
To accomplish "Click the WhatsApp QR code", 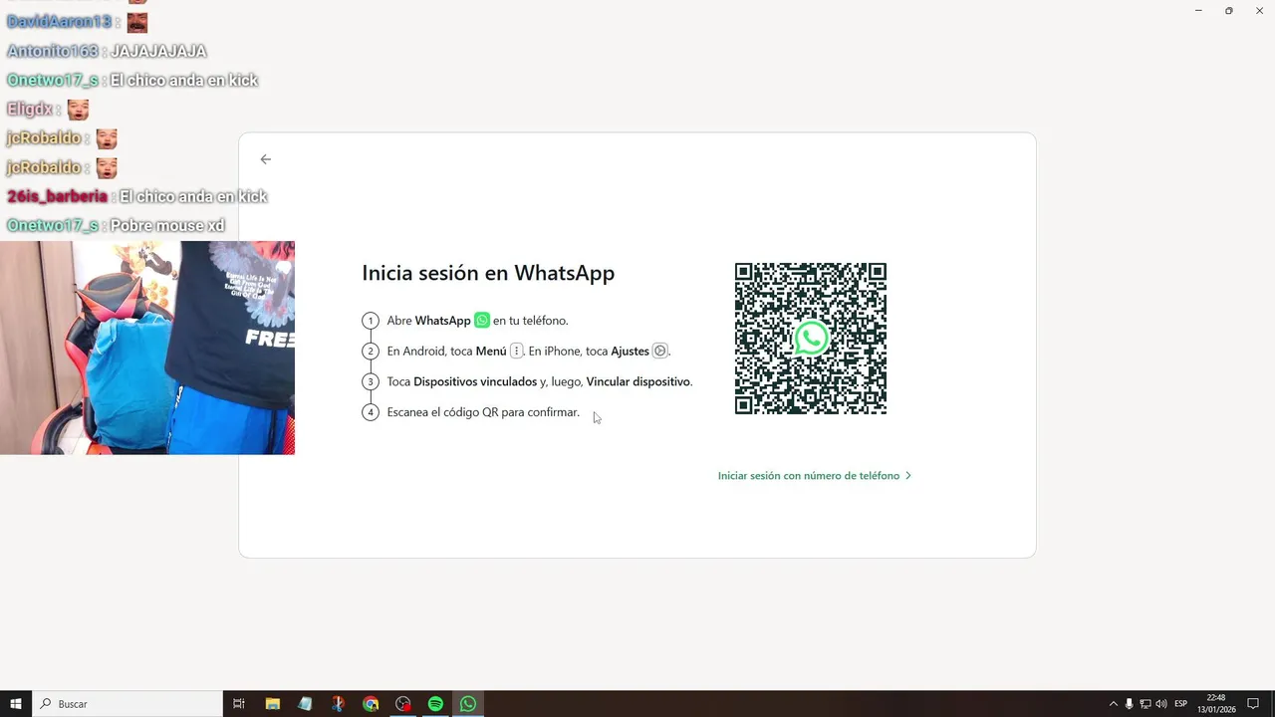I will coord(811,339).
